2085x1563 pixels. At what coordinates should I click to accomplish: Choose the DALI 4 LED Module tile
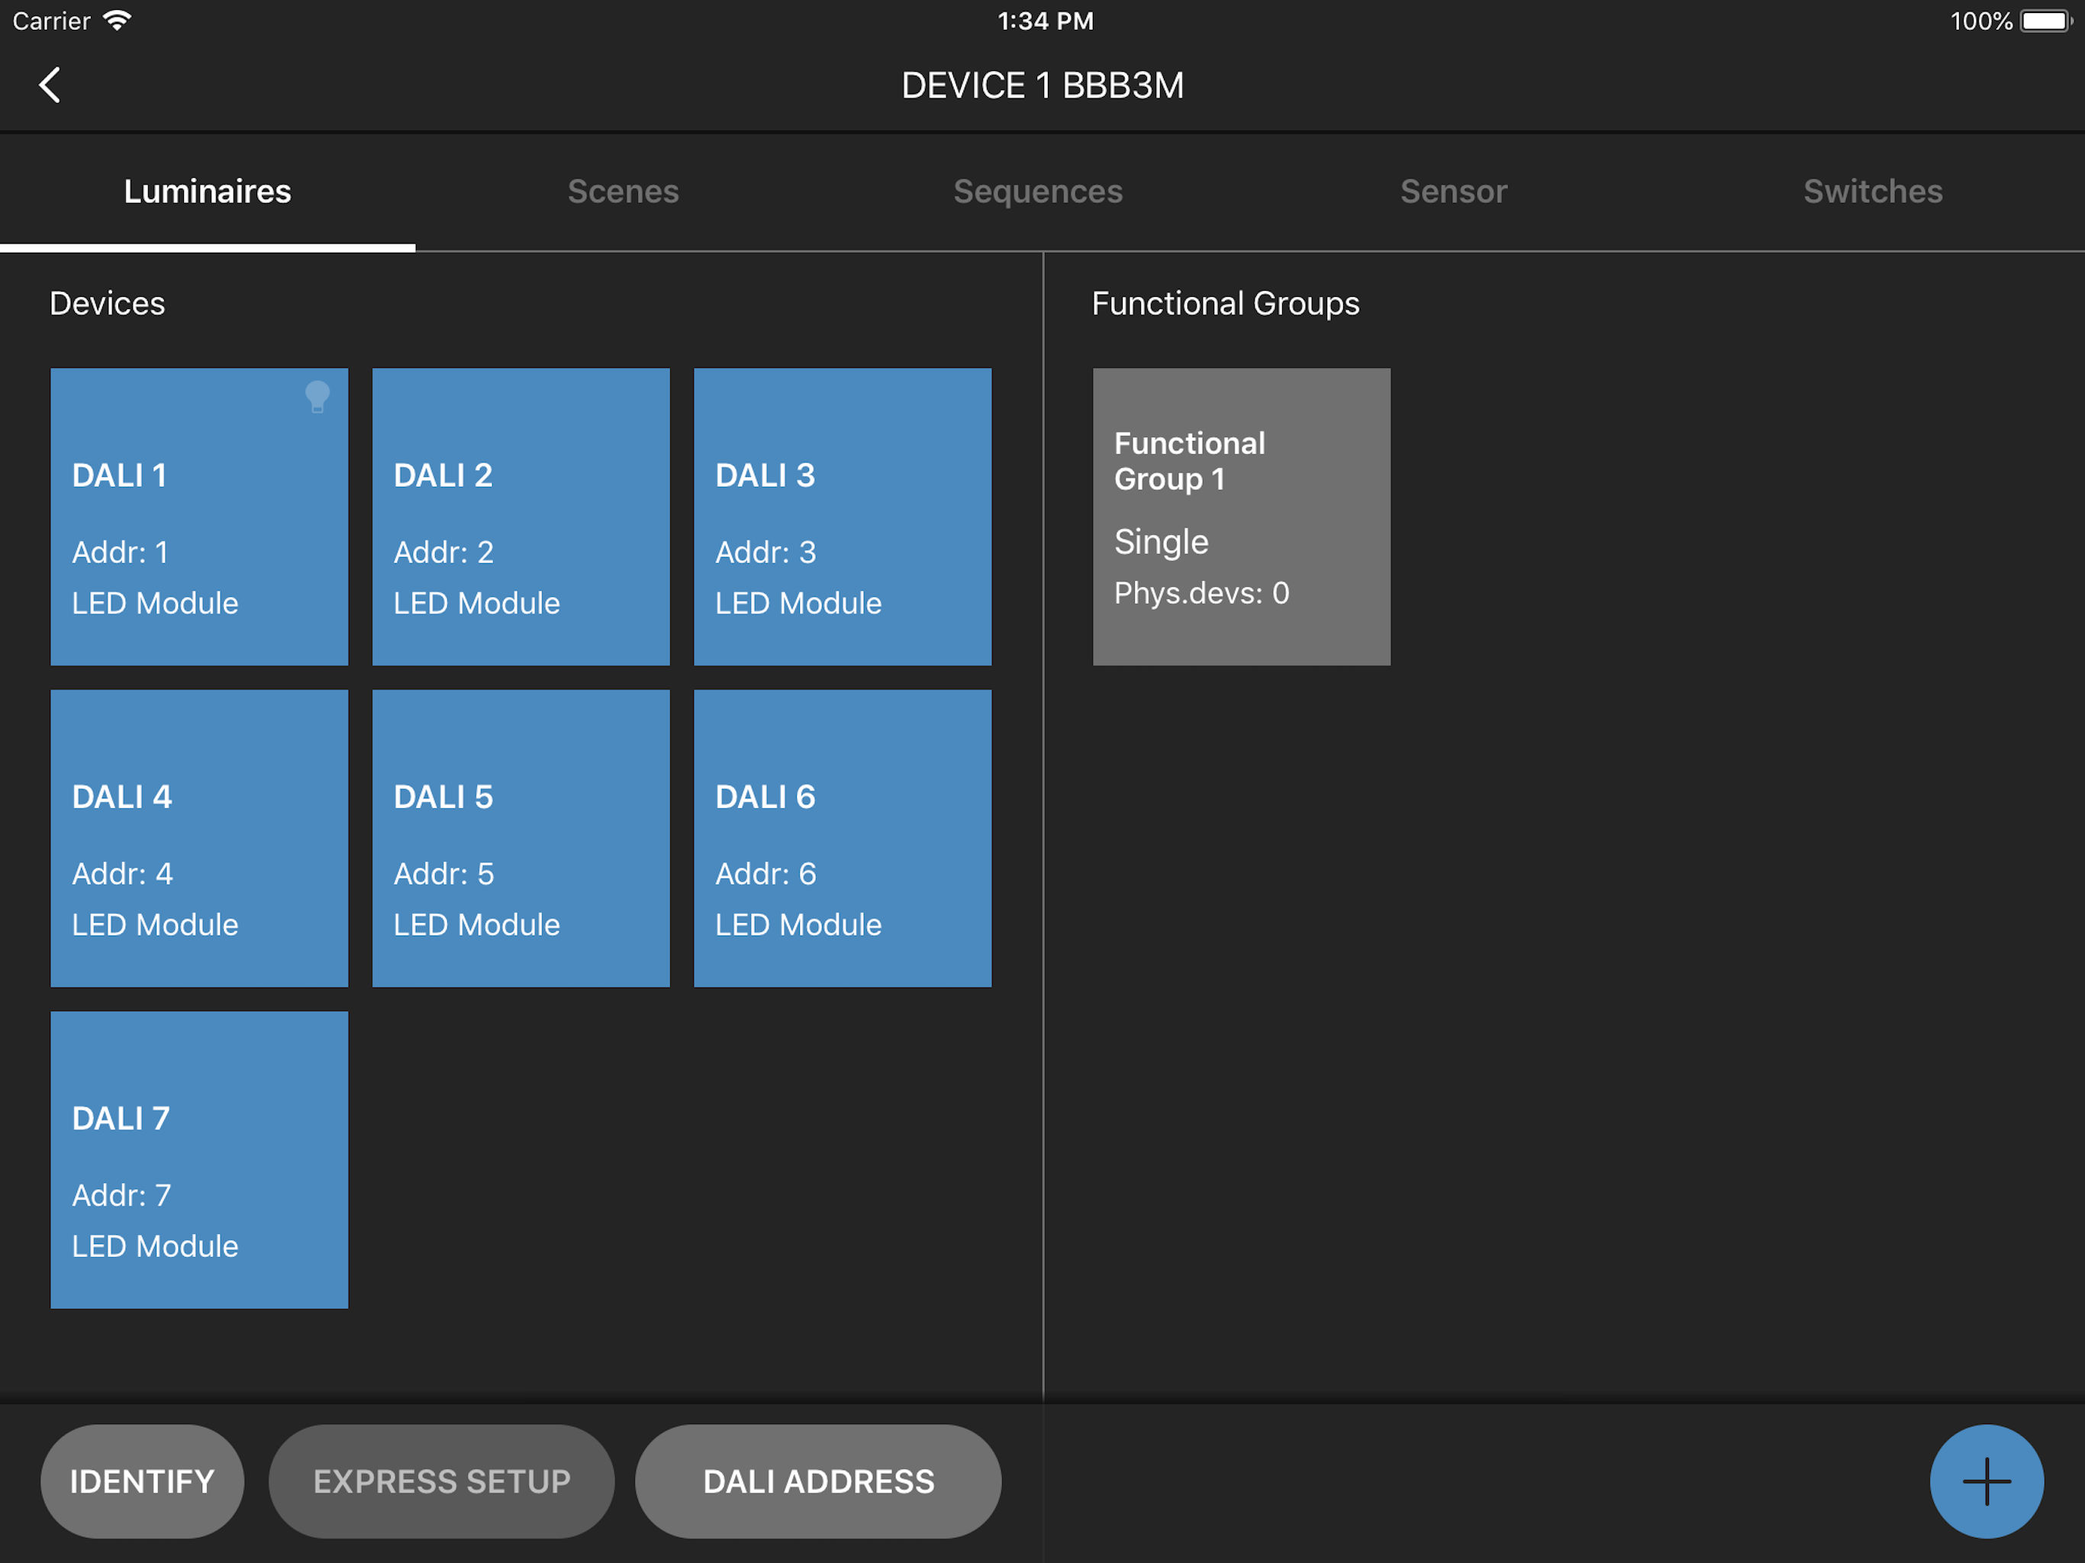click(x=200, y=838)
